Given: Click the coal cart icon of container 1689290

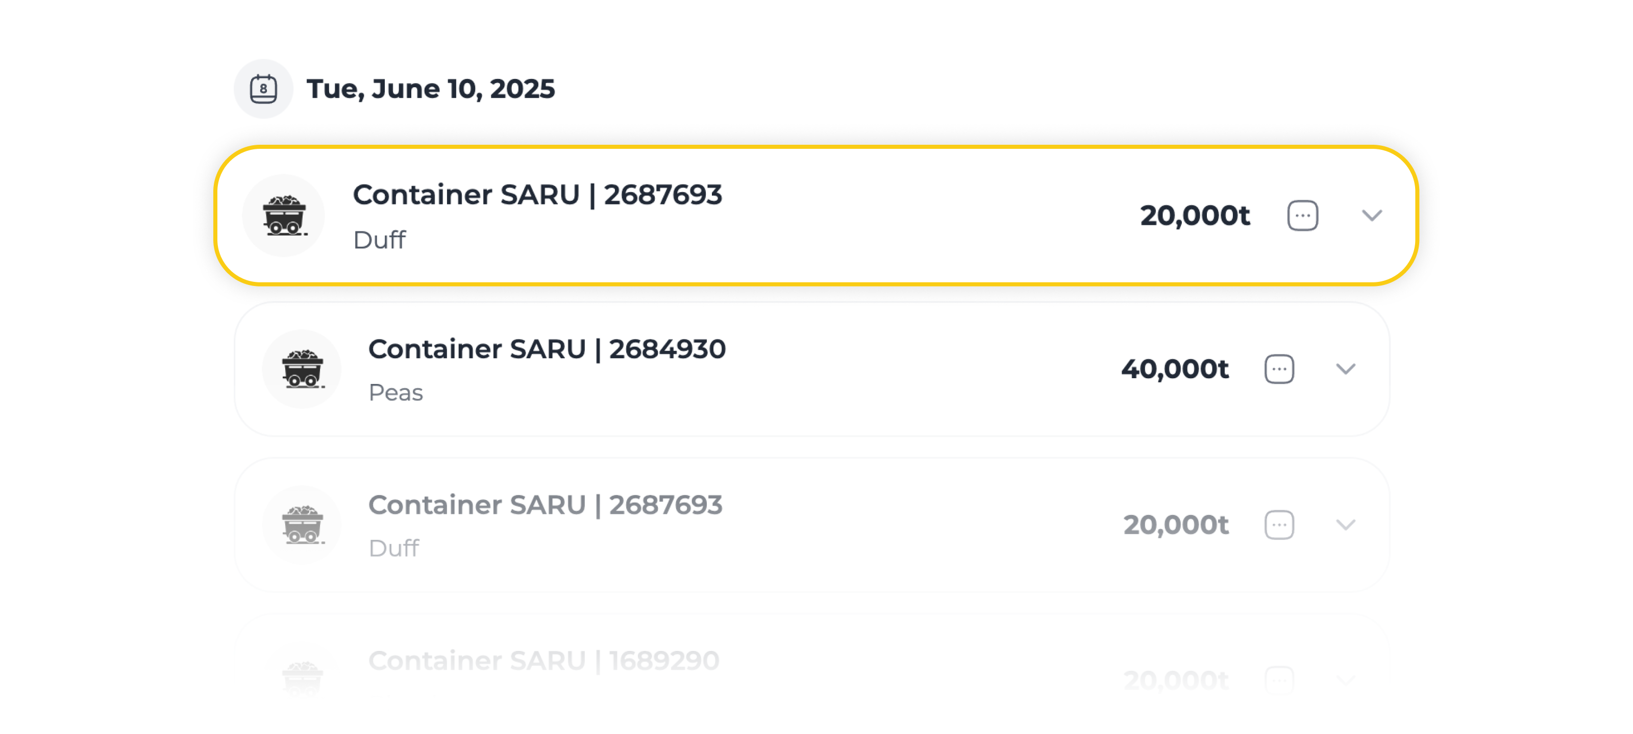Looking at the screenshot, I should (302, 677).
